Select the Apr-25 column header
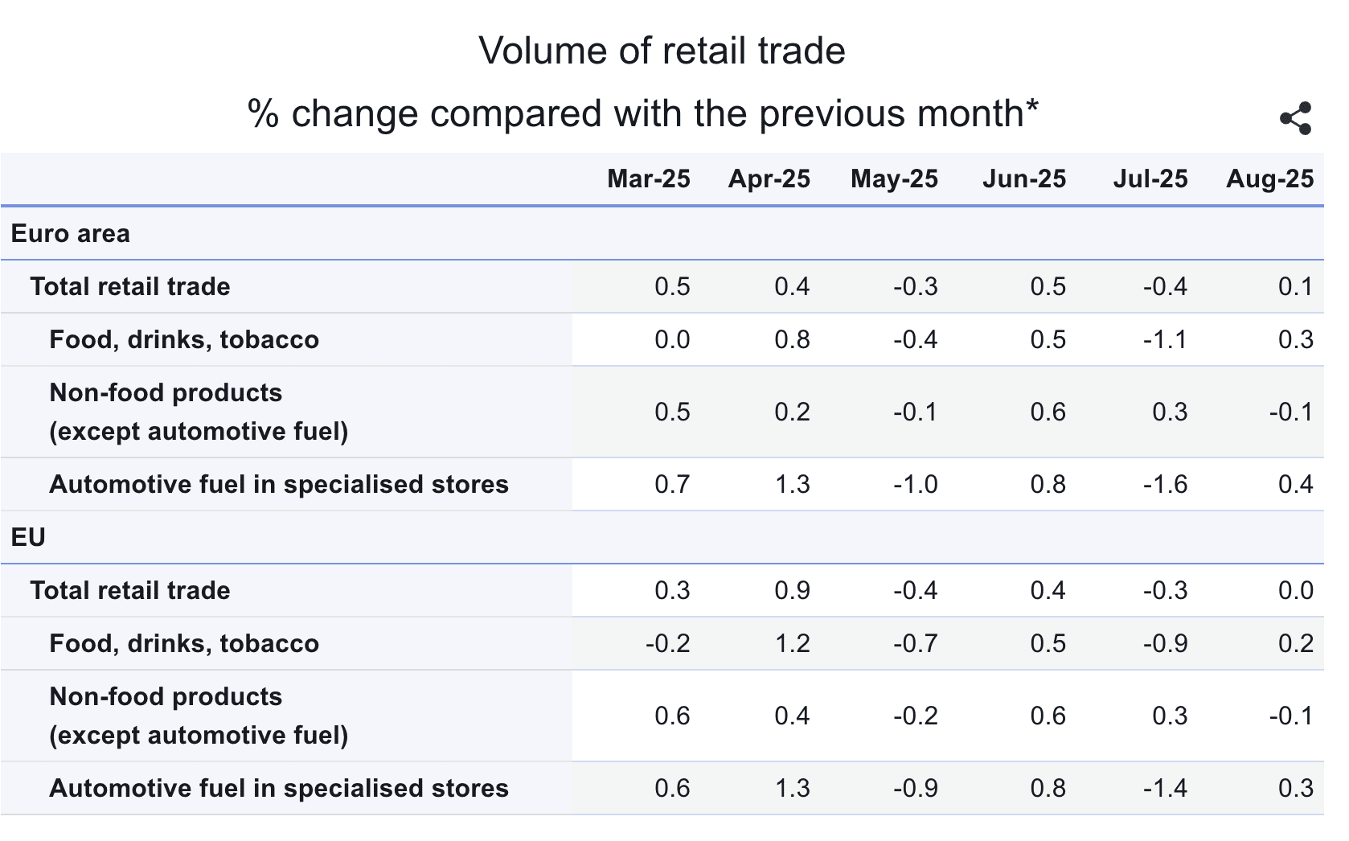This screenshot has width=1349, height=841. [x=769, y=178]
